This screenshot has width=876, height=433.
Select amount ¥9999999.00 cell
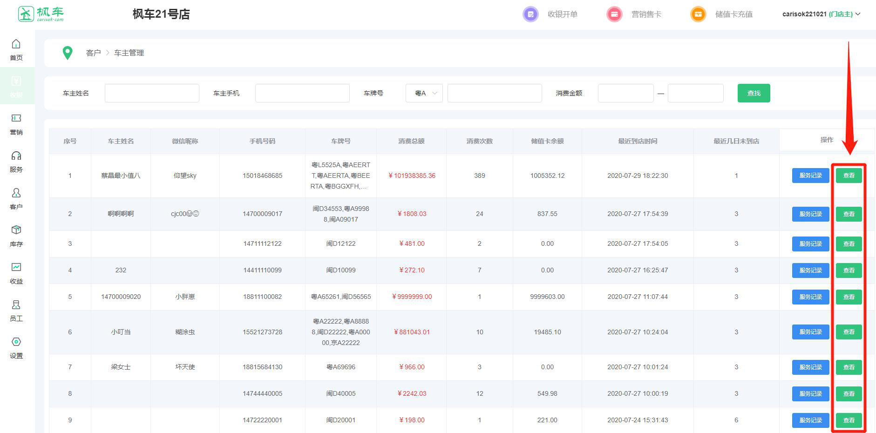pyautogui.click(x=412, y=297)
